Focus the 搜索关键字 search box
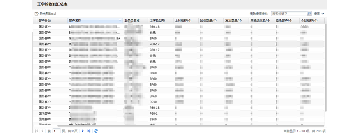Image resolution: width=353 pixels, height=133 pixels. tap(289, 14)
